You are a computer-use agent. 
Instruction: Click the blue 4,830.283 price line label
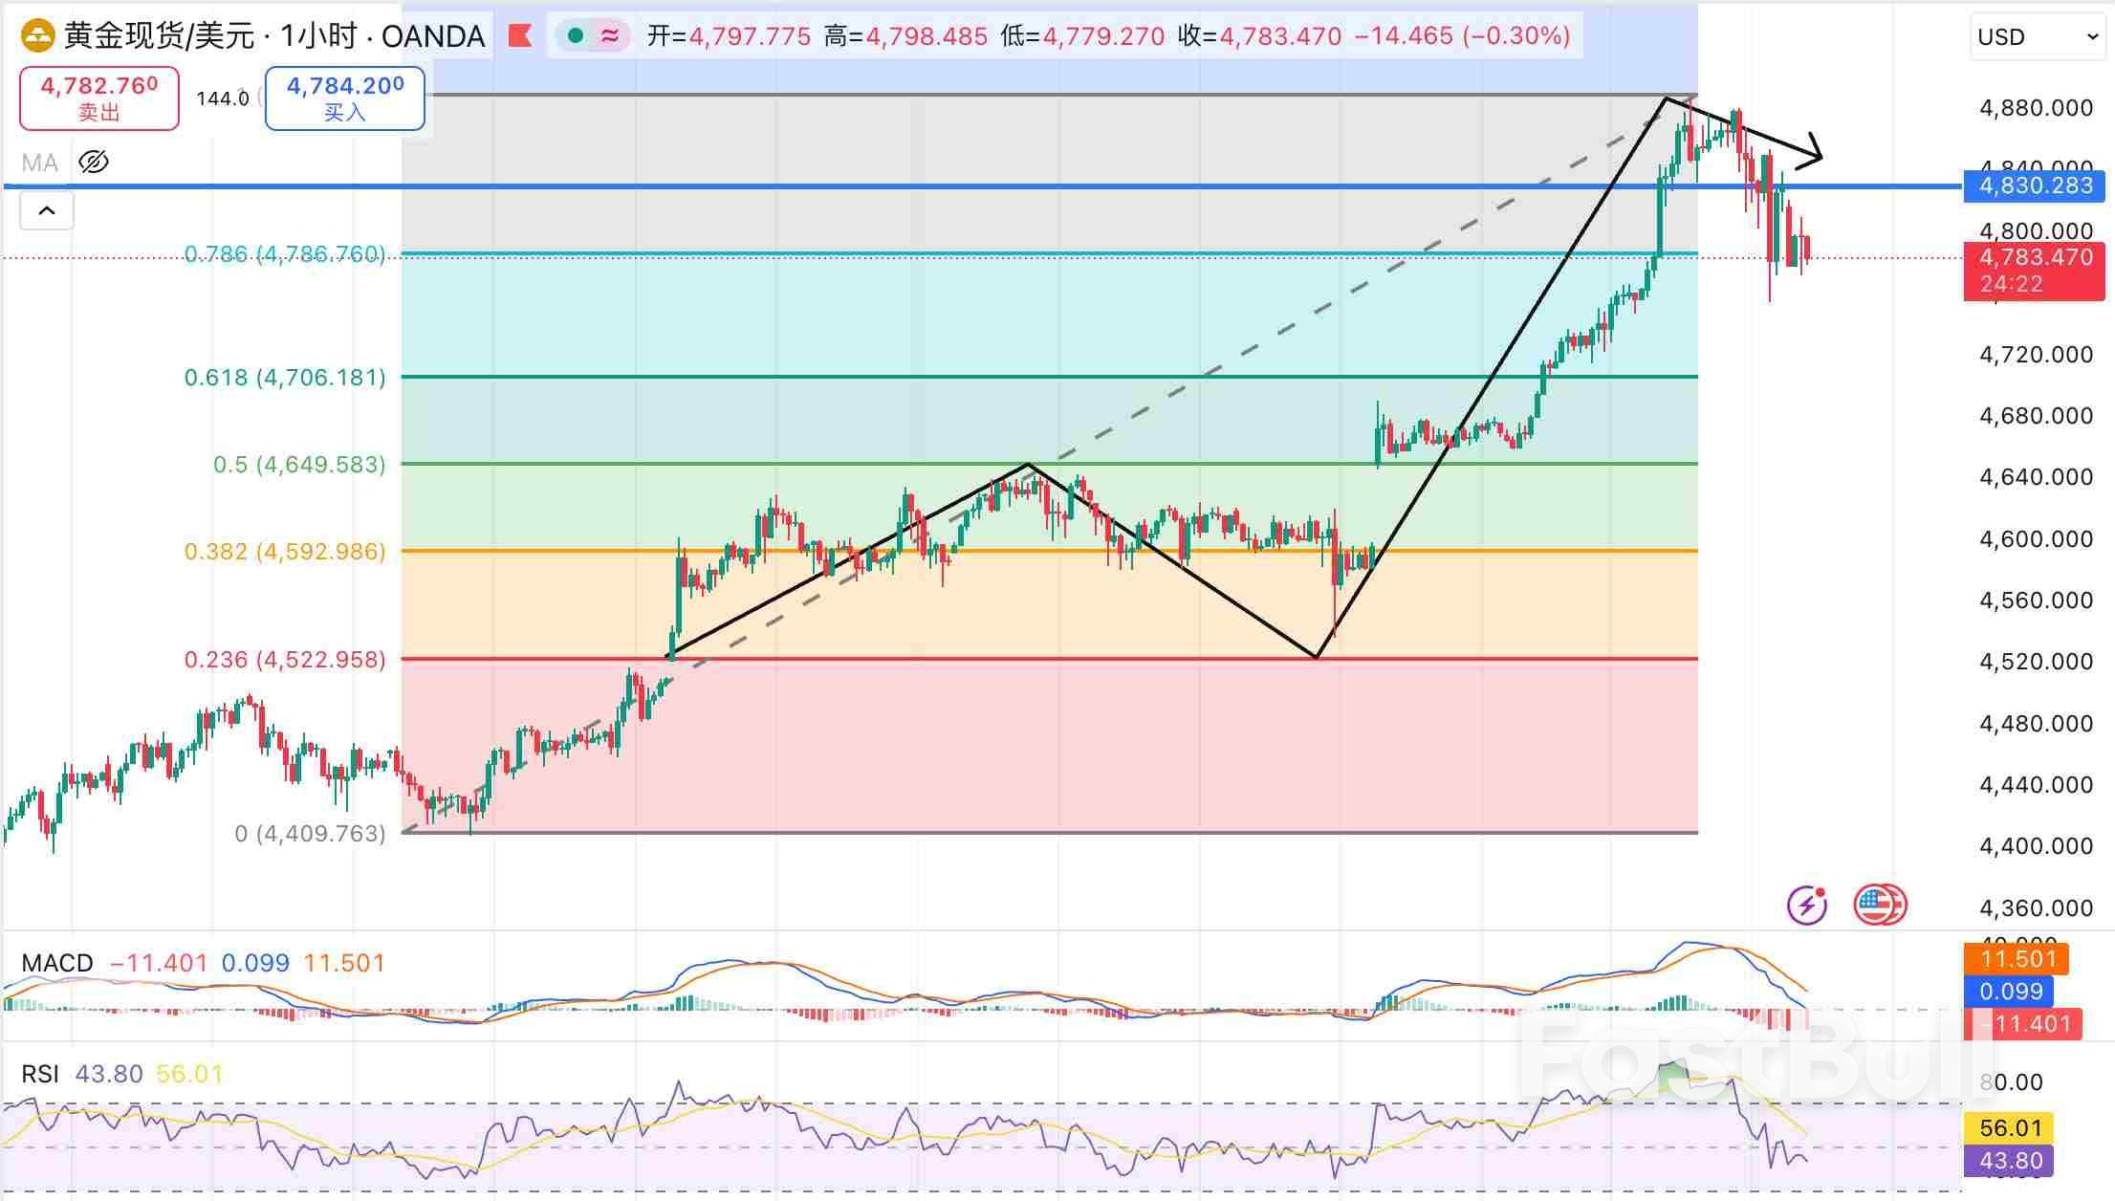coord(2034,186)
